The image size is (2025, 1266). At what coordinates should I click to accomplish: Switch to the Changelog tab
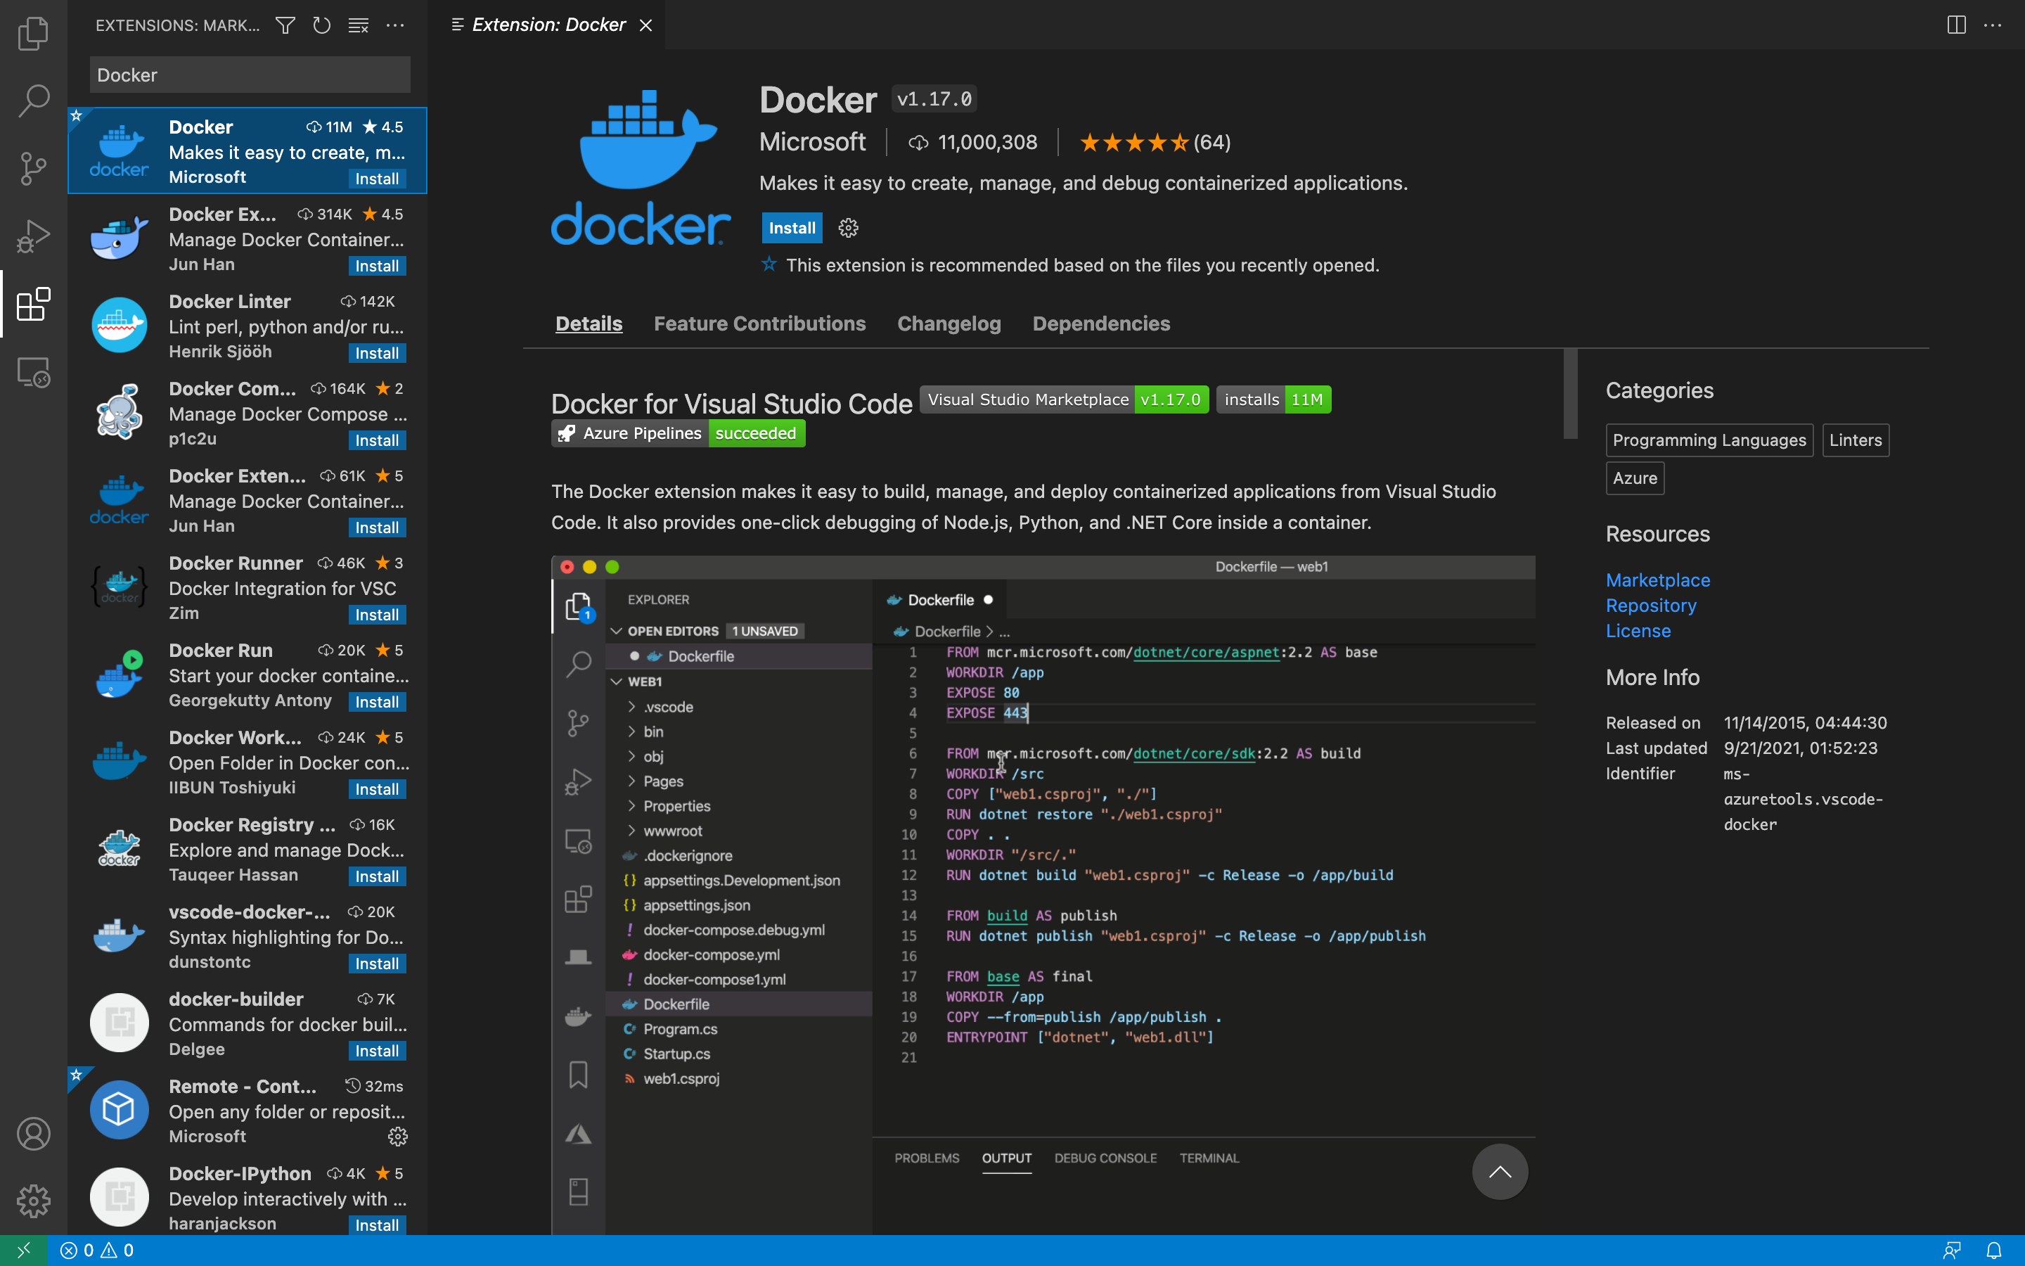click(x=949, y=324)
